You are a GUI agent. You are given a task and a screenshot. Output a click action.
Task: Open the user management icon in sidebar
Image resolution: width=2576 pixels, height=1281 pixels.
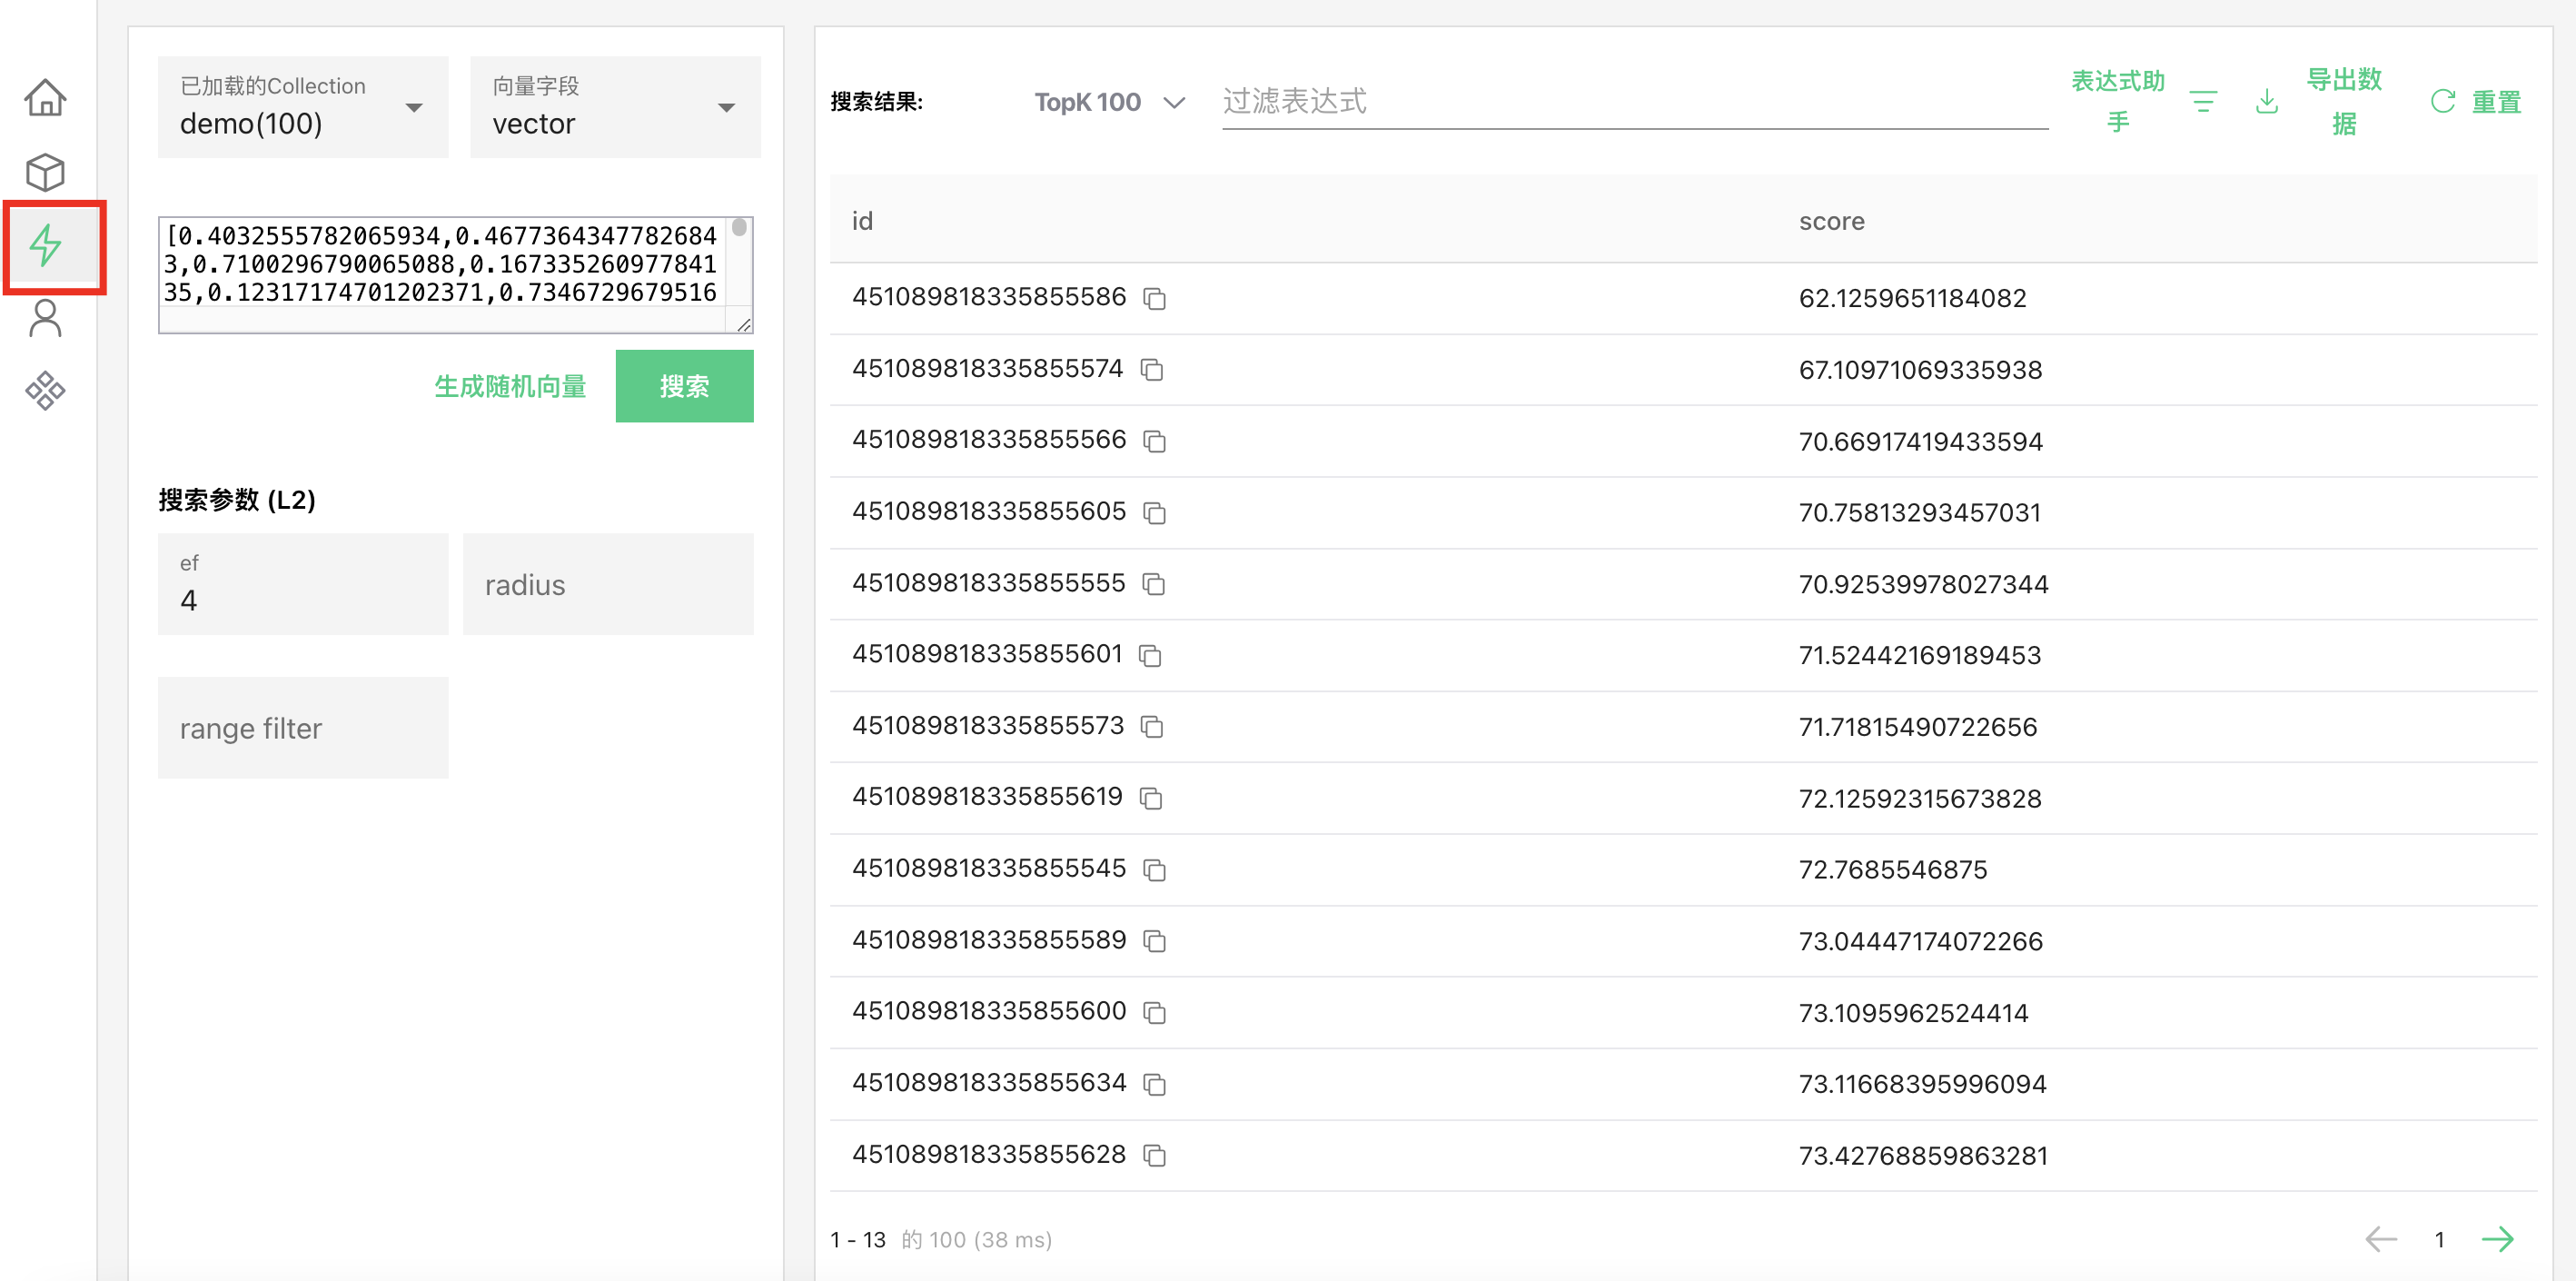45,319
